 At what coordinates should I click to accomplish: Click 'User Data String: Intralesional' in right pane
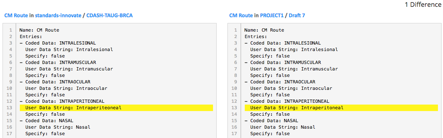tap(294, 50)
